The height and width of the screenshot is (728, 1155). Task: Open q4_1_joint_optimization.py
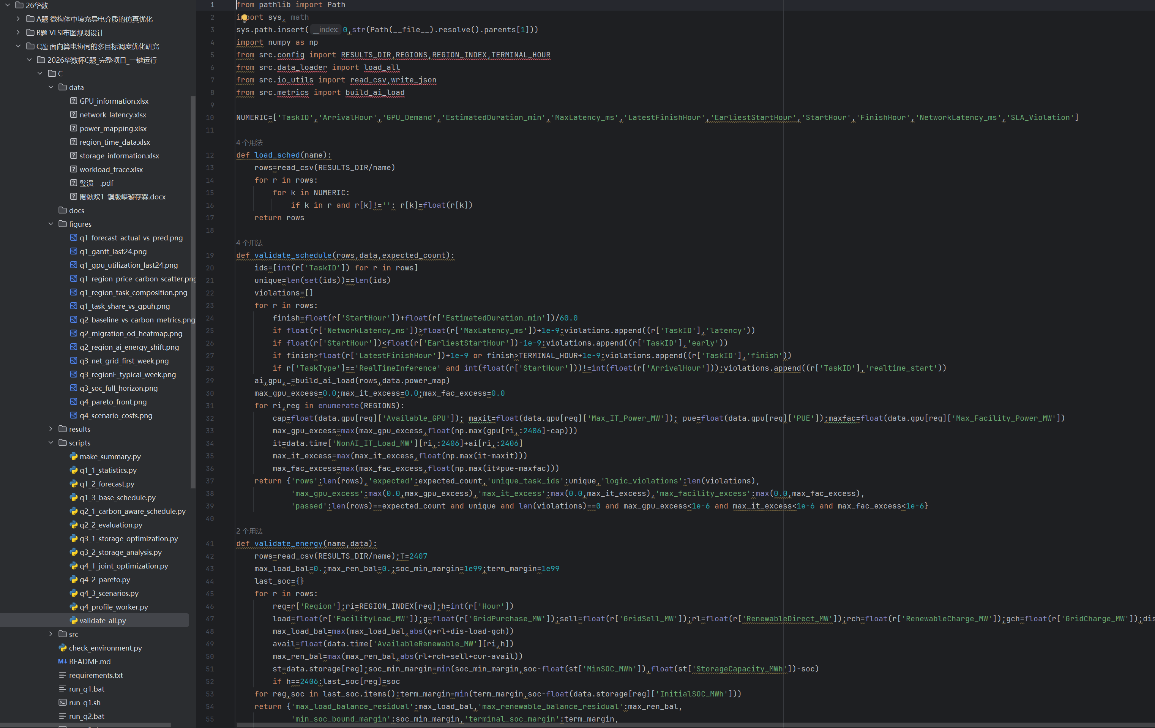124,566
